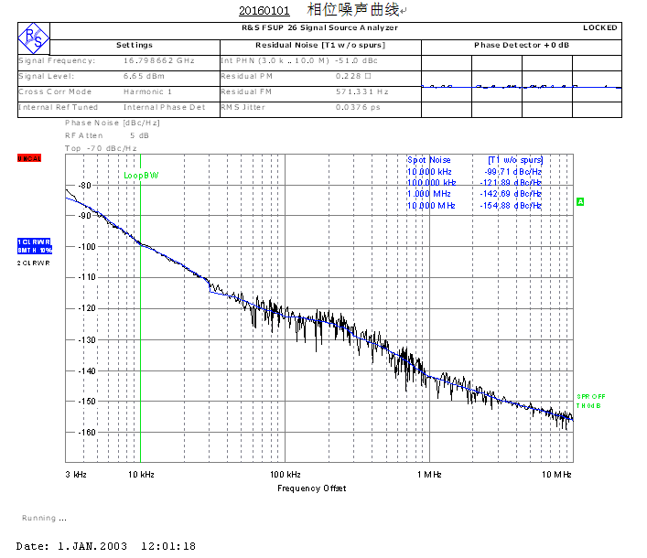Click the red UNCAL indicator
This screenshot has width=647, height=558.
29,159
